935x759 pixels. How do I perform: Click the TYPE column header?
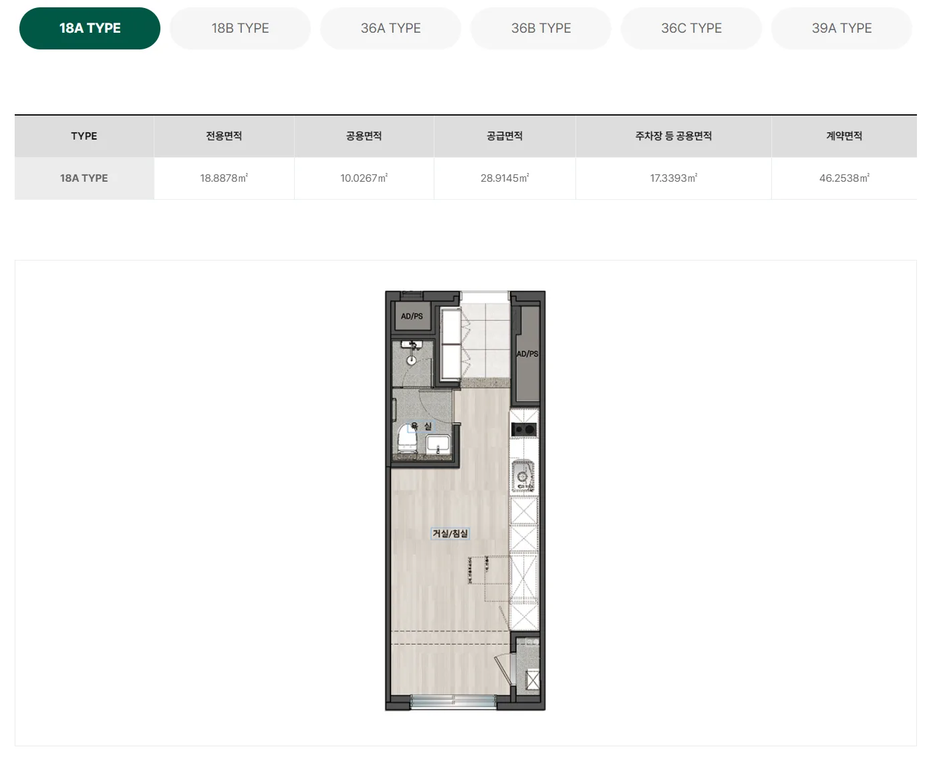84,136
